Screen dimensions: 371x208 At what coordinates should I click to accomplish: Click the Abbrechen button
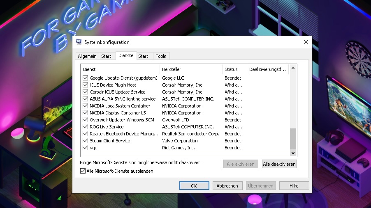tap(227, 186)
